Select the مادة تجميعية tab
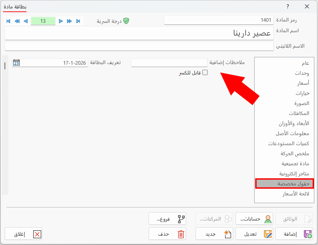Image resolution: width=318 pixels, height=245 pixels. tap(284, 164)
